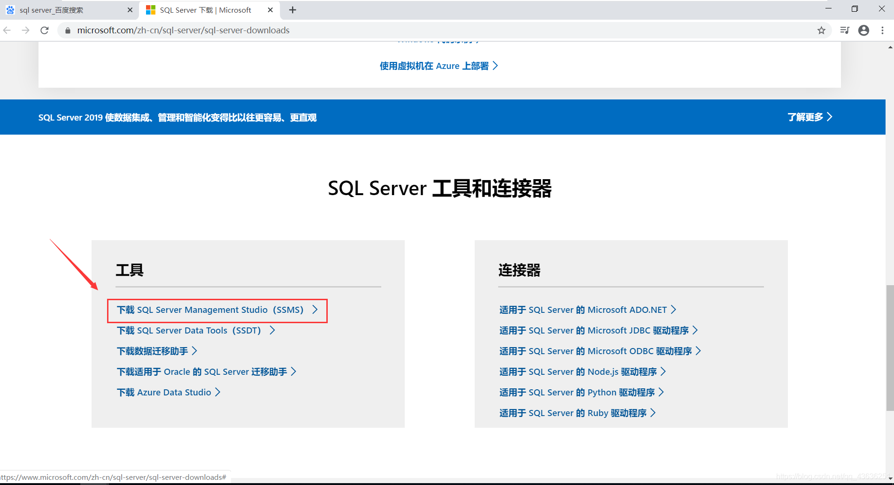
Task: Open the Microsoft ADO.NET connector link
Action: [588, 310]
